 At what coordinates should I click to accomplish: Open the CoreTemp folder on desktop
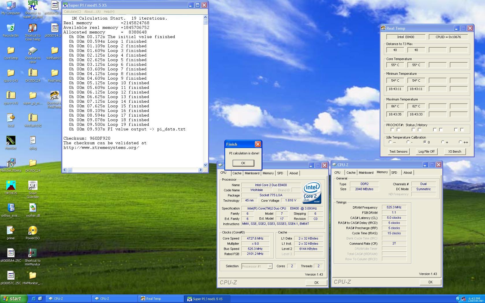pyautogui.click(x=11, y=53)
